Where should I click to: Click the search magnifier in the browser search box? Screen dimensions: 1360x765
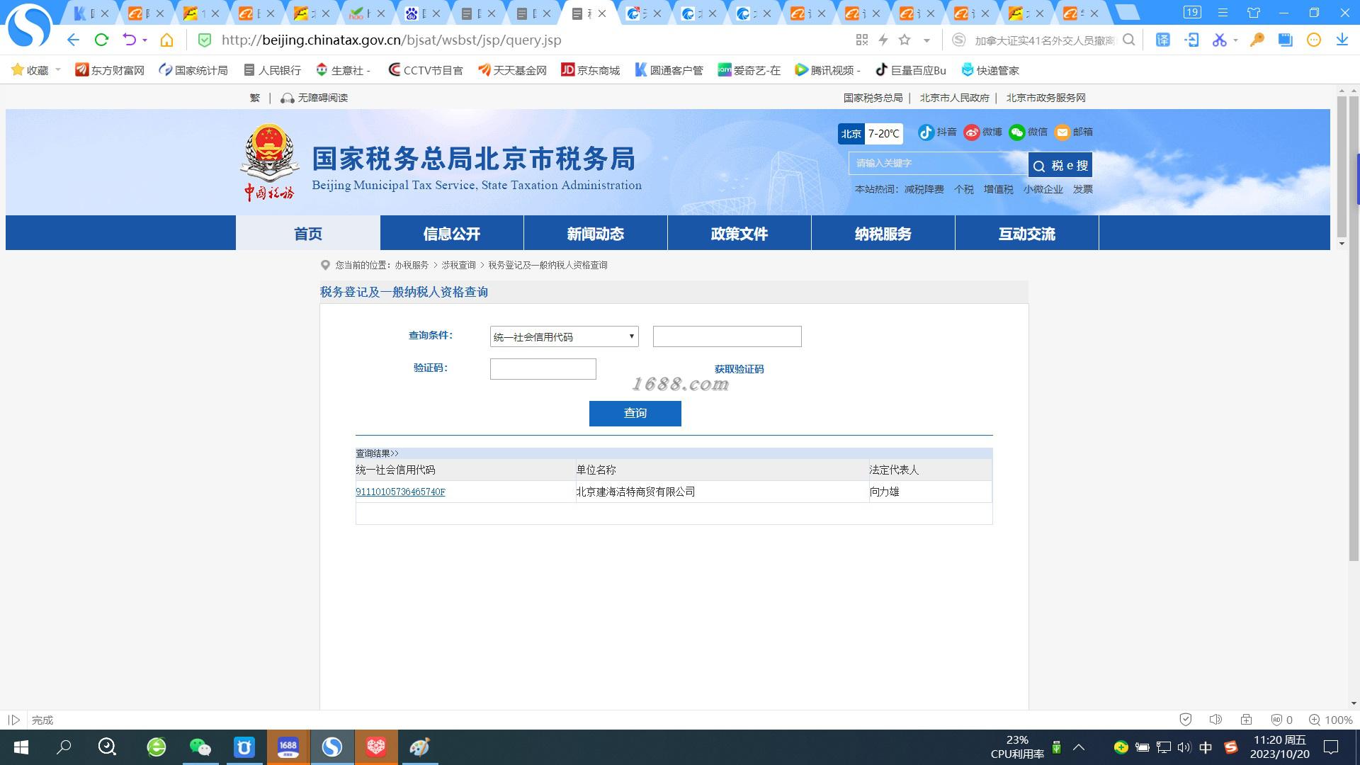(x=1129, y=40)
